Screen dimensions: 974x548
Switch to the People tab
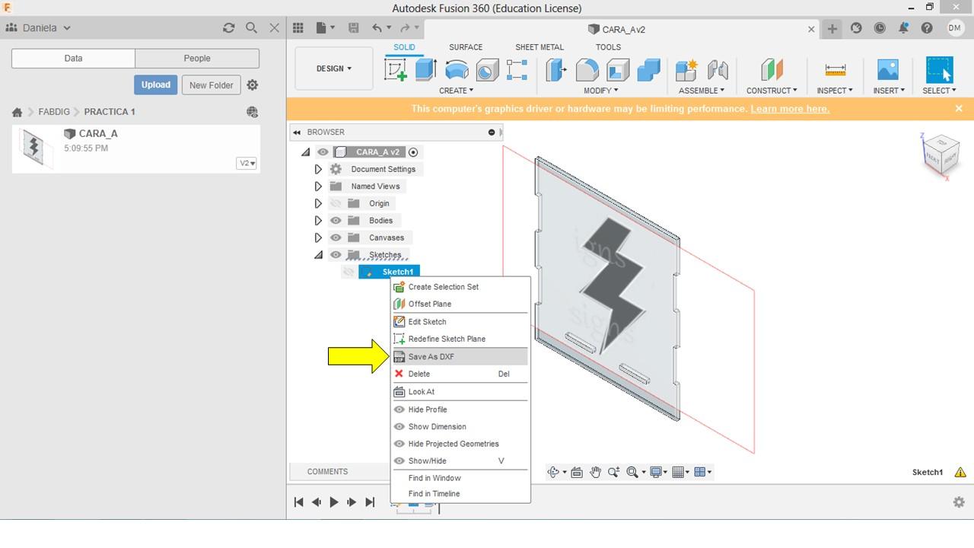(197, 58)
